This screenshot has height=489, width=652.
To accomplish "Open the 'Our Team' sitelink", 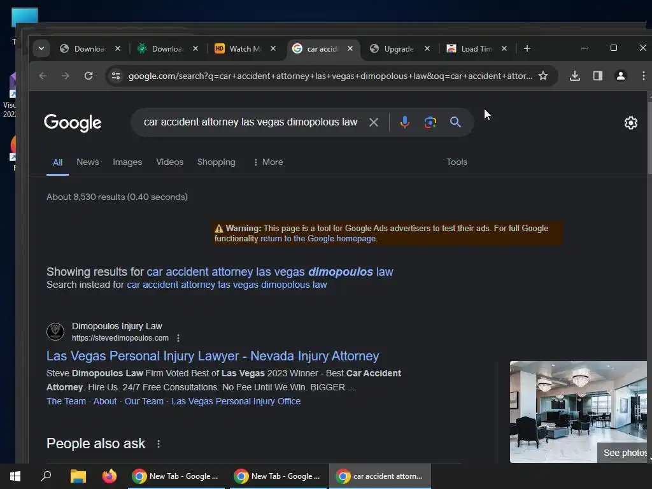I will point(144,401).
